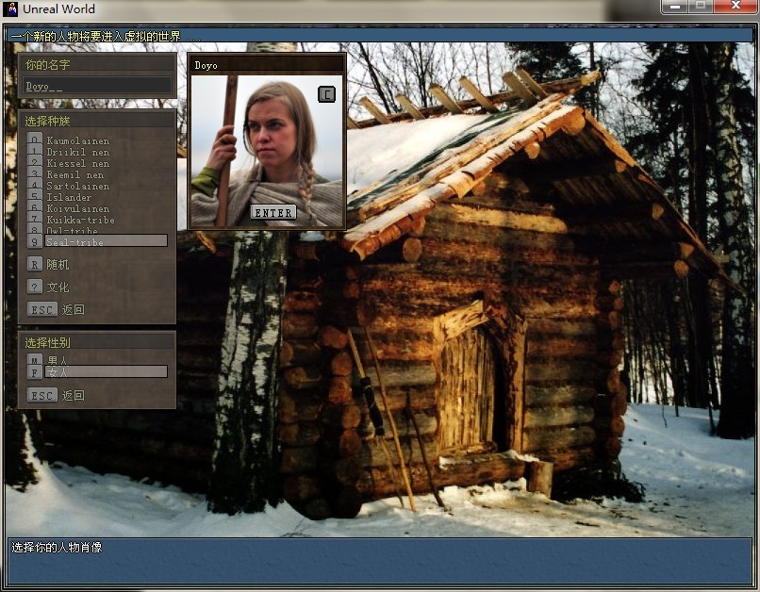Click the 2 key icon beside Kiesseläinen
Image resolution: width=760 pixels, height=592 pixels.
(x=34, y=162)
